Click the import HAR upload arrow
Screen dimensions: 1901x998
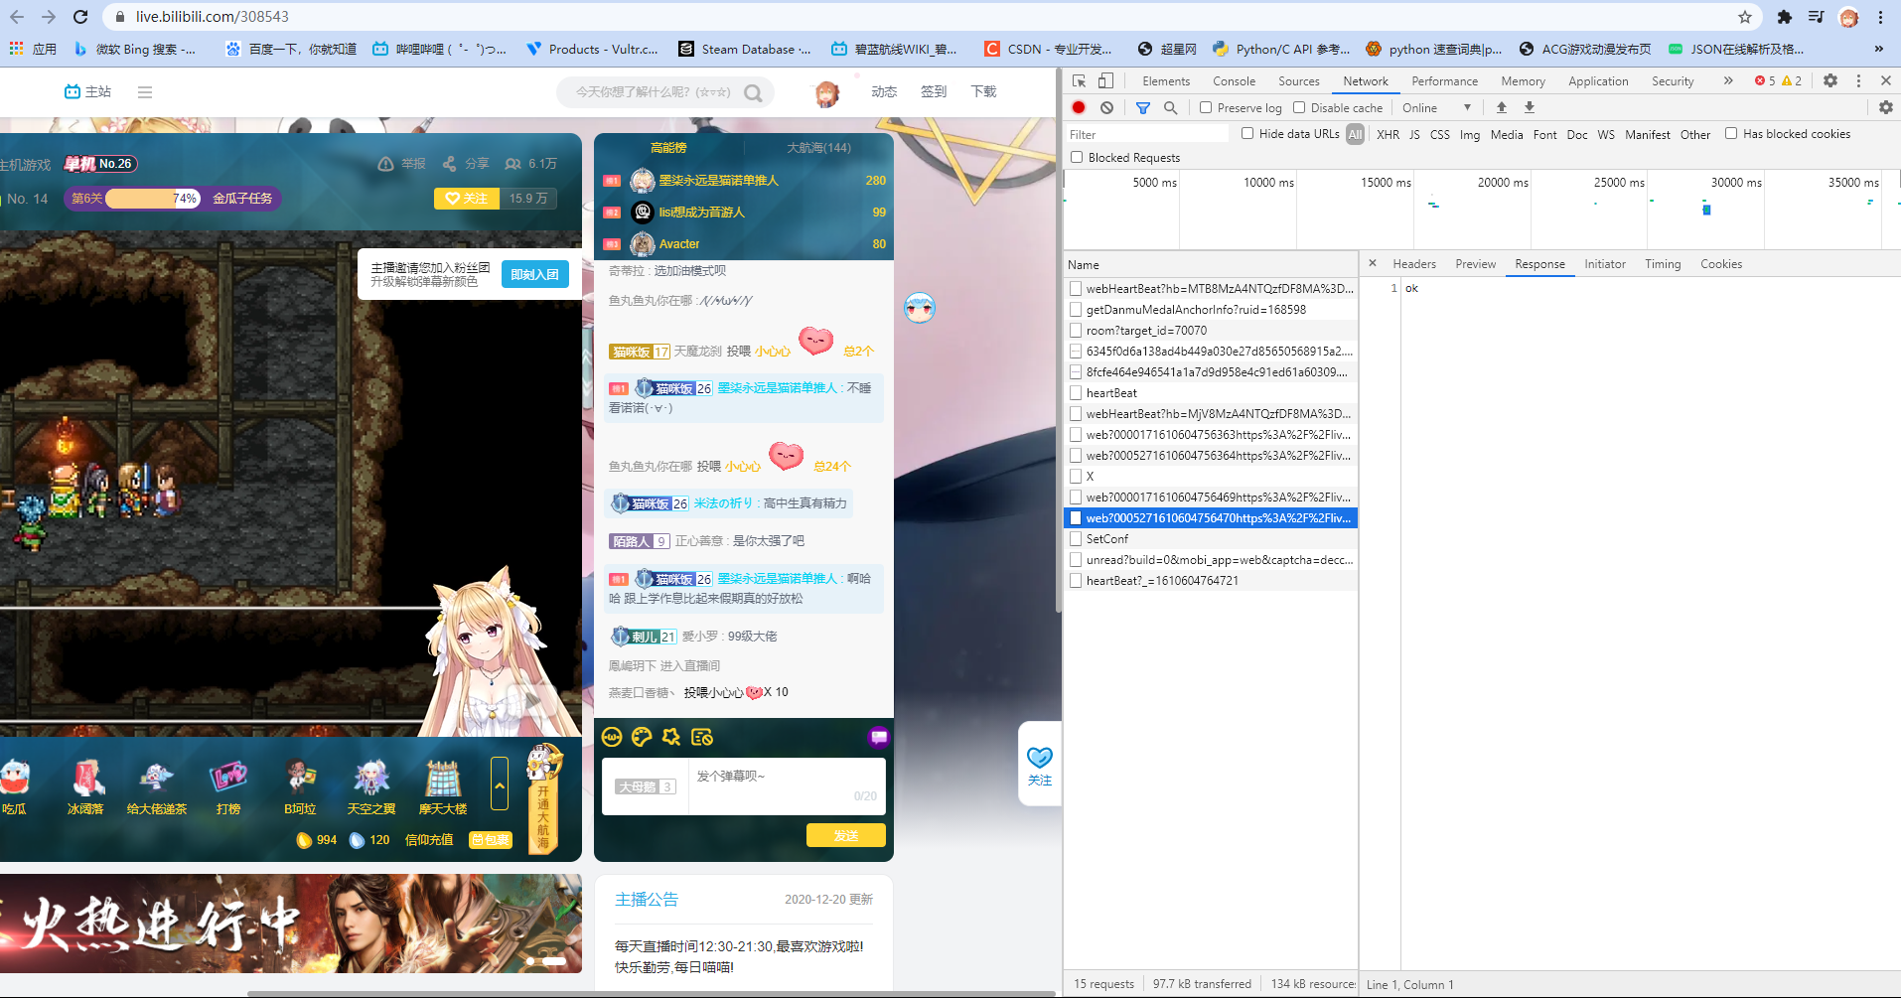click(x=1502, y=107)
